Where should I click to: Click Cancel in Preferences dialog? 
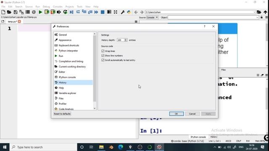click(x=192, y=114)
